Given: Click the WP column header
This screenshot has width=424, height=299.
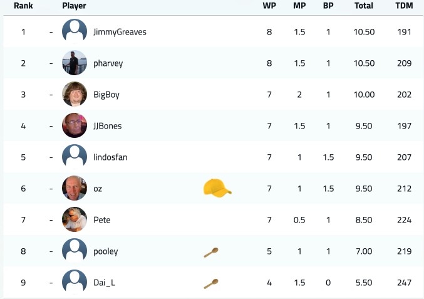Looking at the screenshot, I should tap(269, 6).
